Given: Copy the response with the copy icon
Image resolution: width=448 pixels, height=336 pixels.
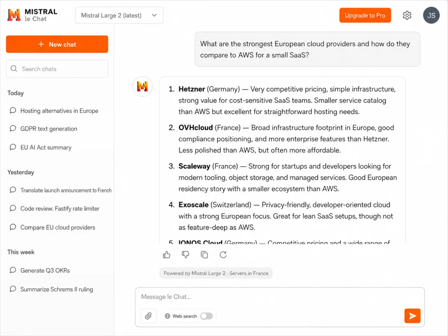Looking at the screenshot, I should tap(204, 255).
